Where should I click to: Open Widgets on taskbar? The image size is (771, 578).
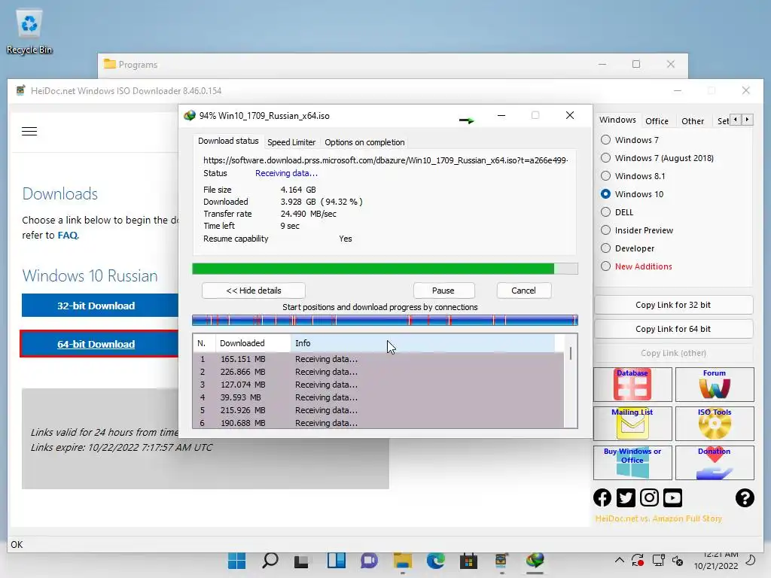click(337, 560)
